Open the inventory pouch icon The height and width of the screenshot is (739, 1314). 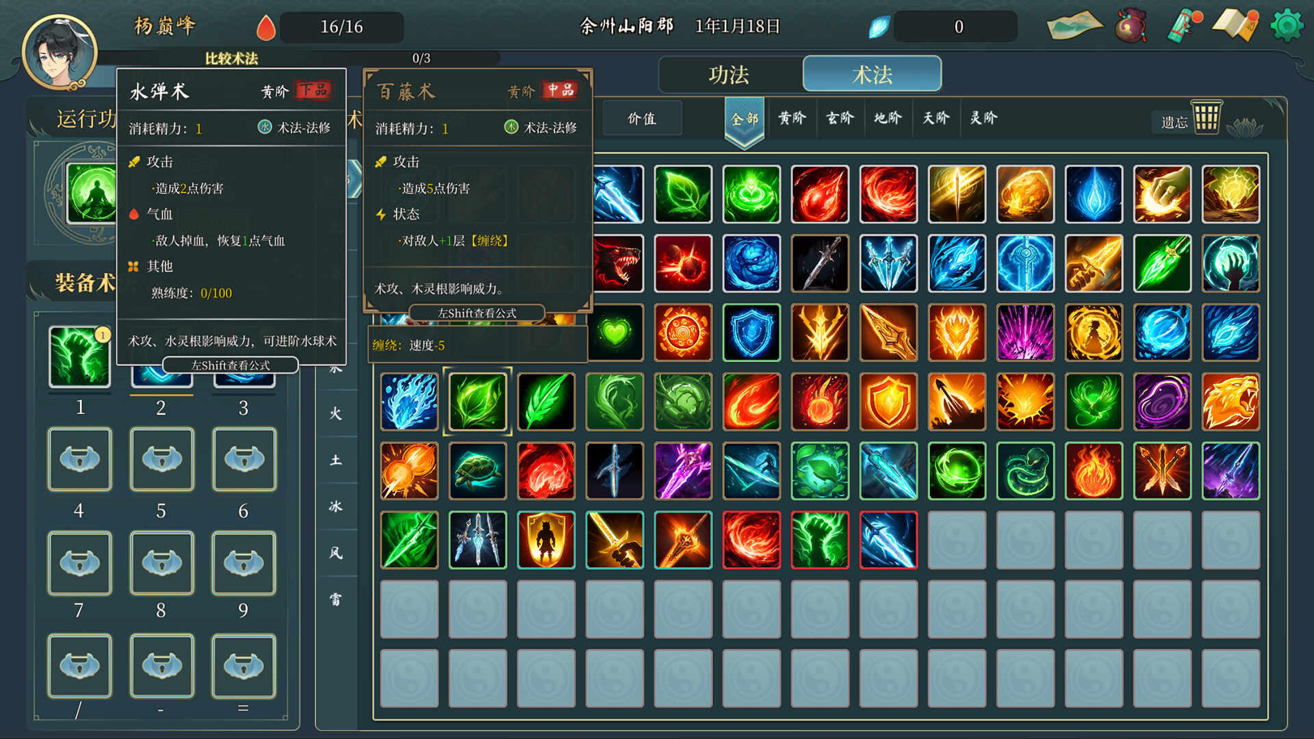tap(1131, 26)
